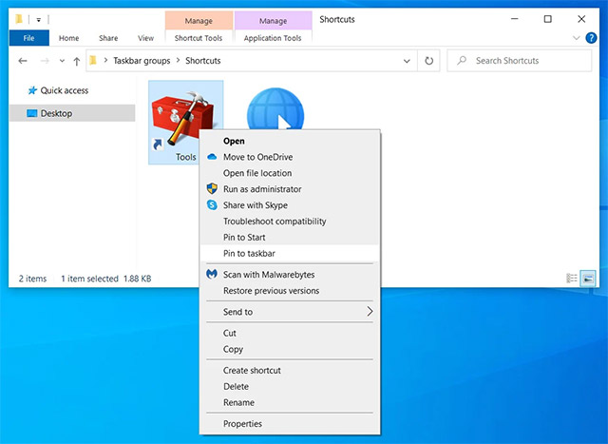The height and width of the screenshot is (444, 608).
Task: Click the Back navigation arrow
Action: click(24, 61)
